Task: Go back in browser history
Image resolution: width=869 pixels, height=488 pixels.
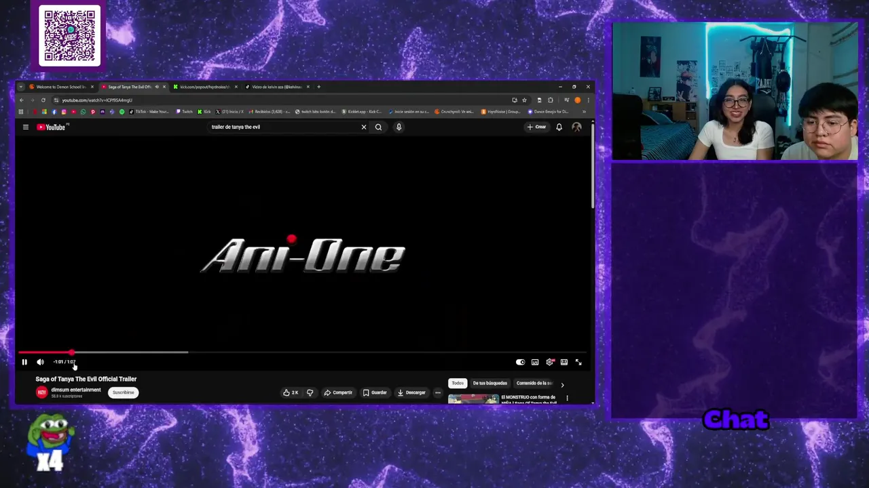Action: coord(22,100)
